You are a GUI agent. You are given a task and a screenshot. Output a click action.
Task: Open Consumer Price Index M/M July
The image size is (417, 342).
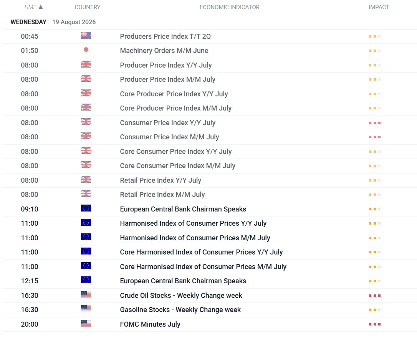click(169, 137)
